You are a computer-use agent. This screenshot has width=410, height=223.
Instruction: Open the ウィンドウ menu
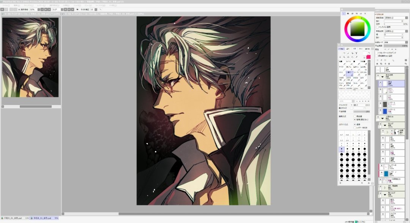[100, 5]
